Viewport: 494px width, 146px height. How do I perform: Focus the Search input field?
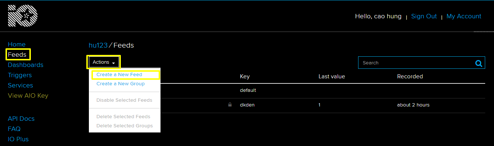(416, 63)
